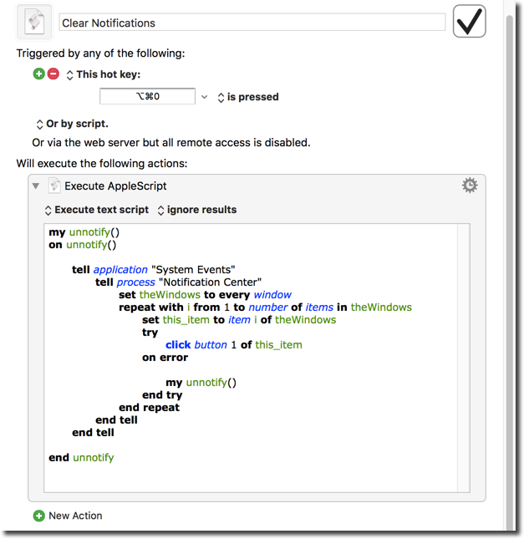Click the 'repeat with i from 1' script line

click(265, 308)
